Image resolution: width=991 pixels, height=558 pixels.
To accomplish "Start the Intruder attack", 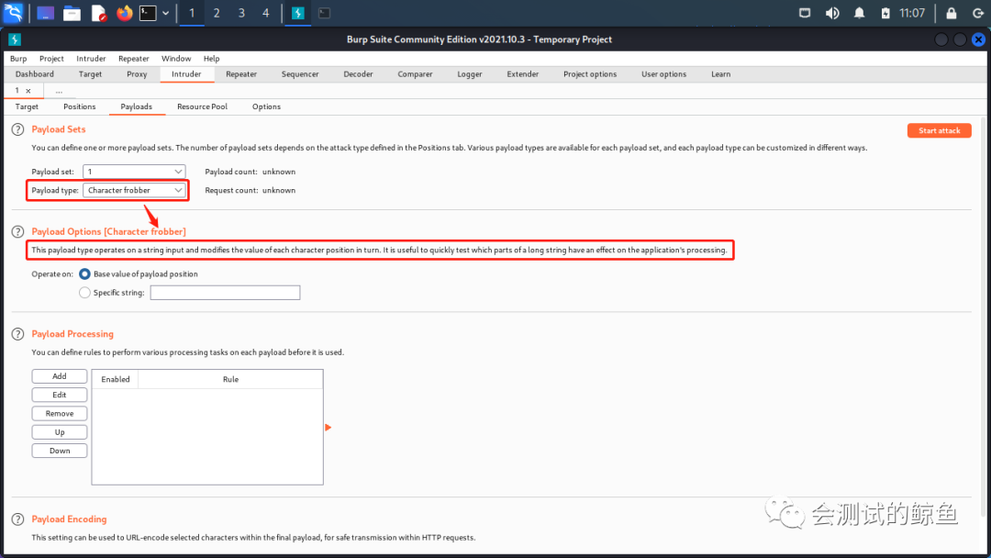I will (x=940, y=130).
